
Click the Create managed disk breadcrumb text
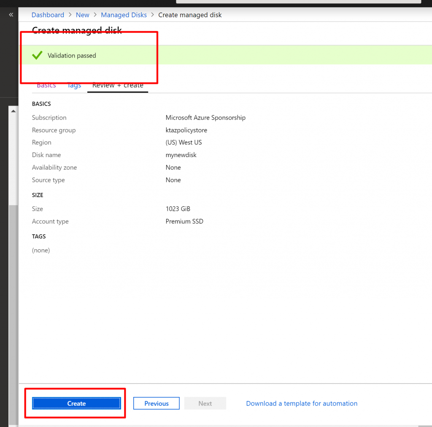click(189, 15)
